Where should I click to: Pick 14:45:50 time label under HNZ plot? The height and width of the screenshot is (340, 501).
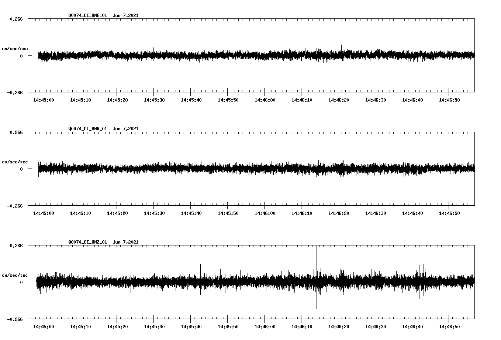click(x=228, y=327)
